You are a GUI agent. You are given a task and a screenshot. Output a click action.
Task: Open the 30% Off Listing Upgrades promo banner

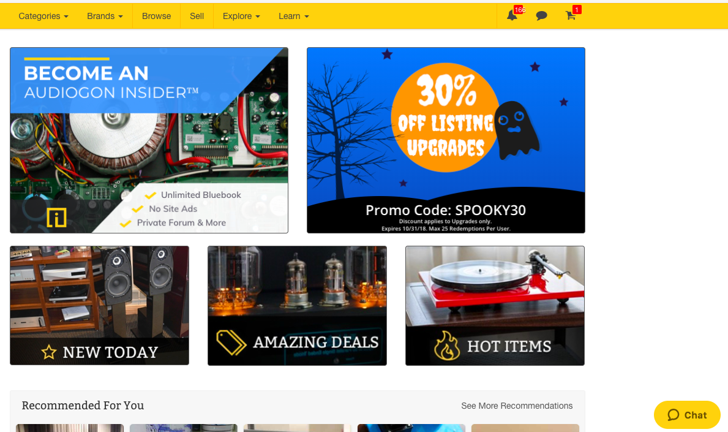(x=446, y=140)
